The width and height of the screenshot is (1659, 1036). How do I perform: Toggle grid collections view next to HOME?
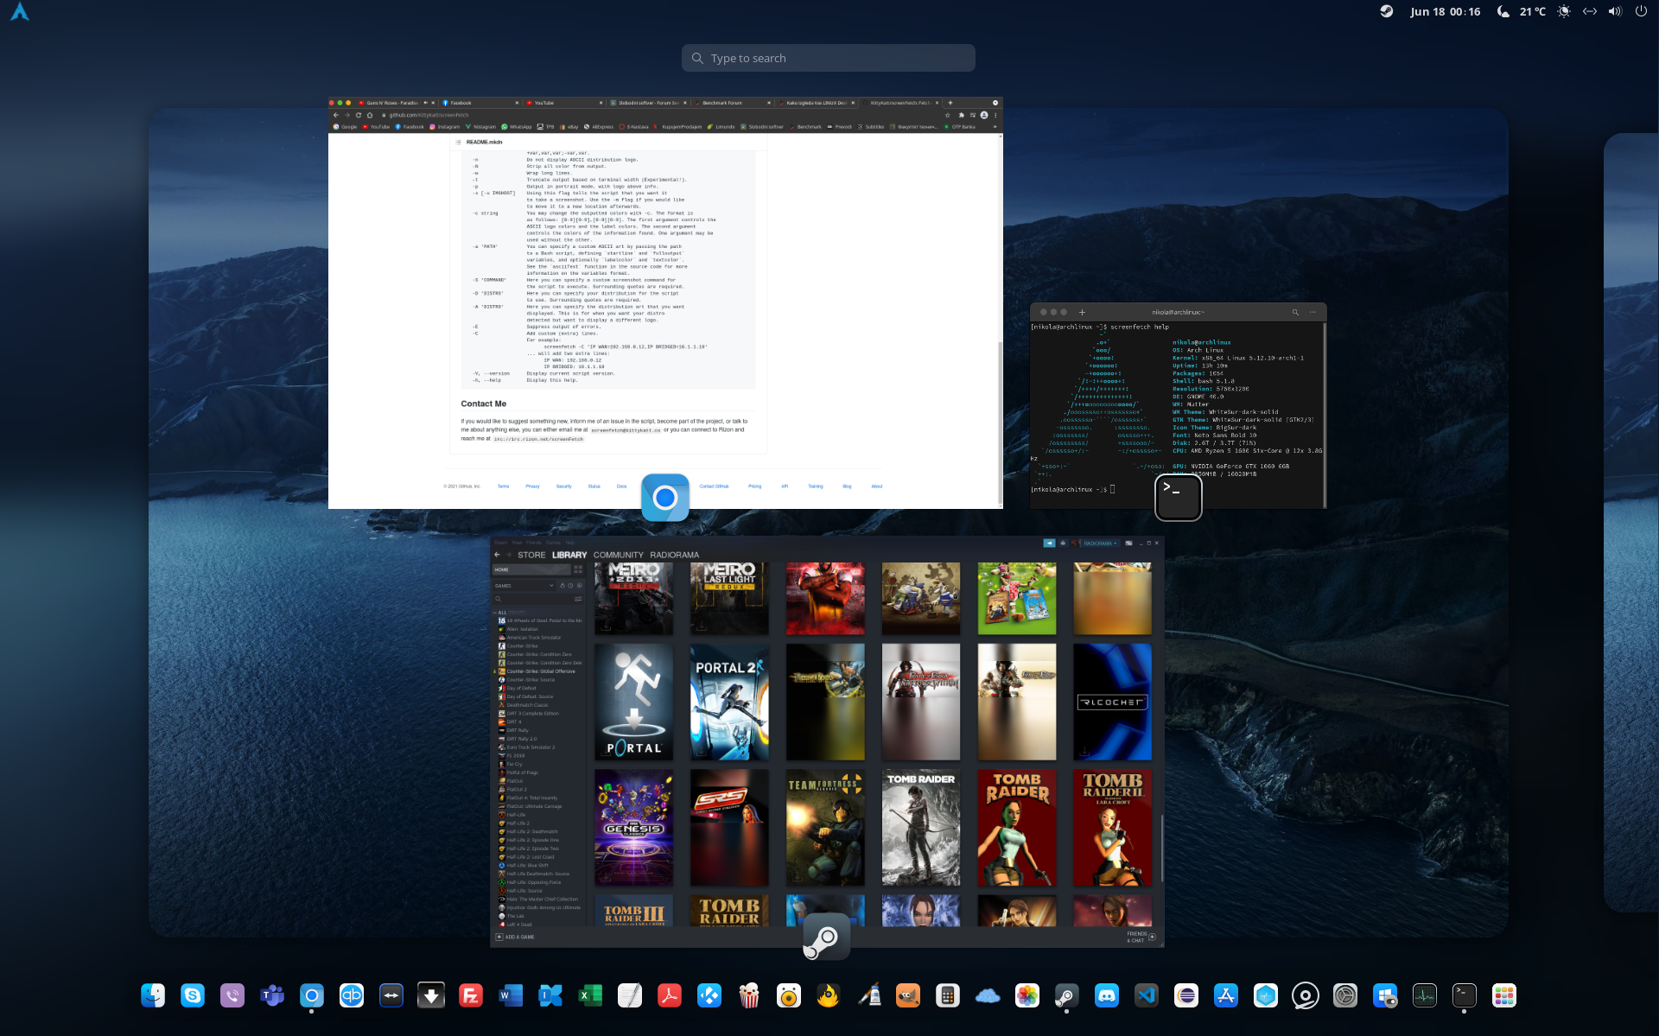point(578,569)
